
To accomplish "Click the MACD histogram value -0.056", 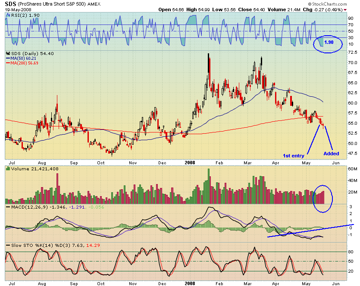I will pos(96,207).
